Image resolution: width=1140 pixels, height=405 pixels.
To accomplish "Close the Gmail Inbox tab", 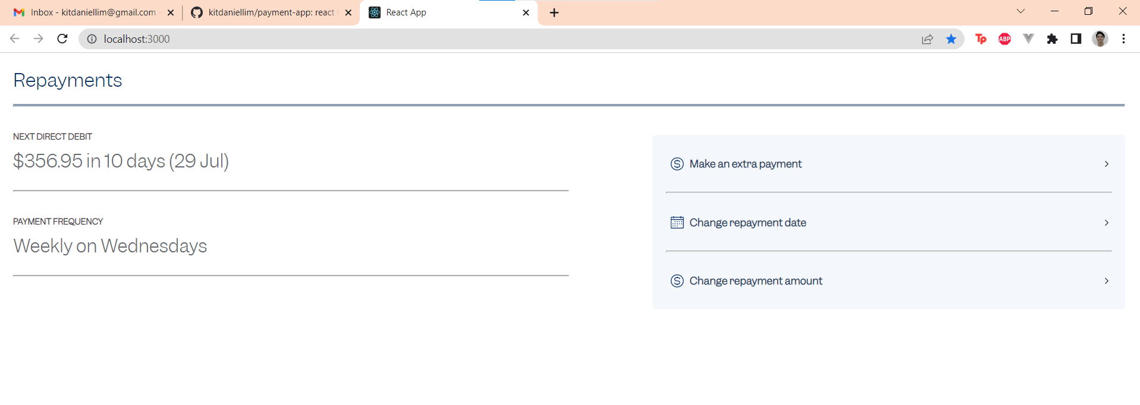I will [x=171, y=12].
